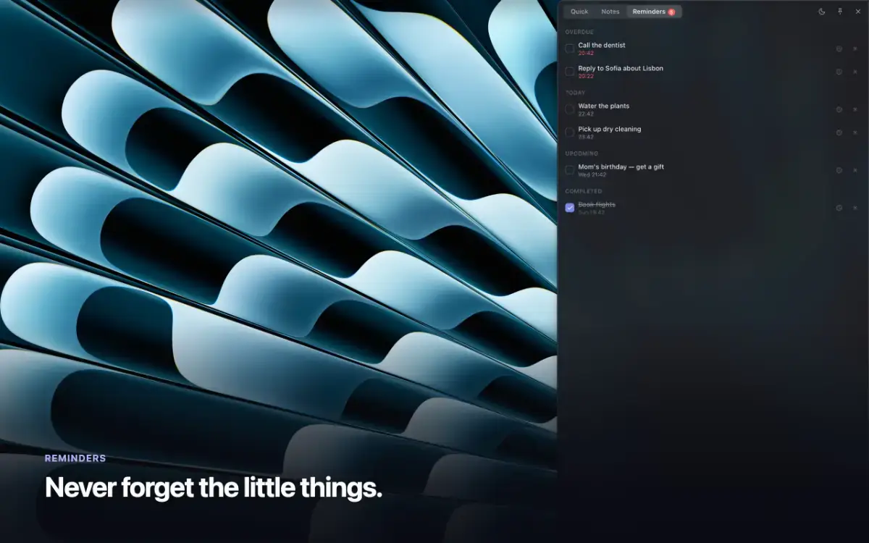The height and width of the screenshot is (543, 869).
Task: Switch to the Quick tab
Action: [x=579, y=12]
